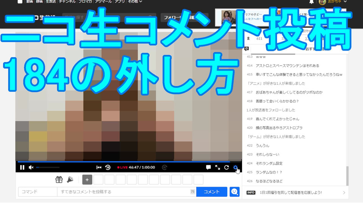Reload the player with the circular arrow icon

tap(226, 167)
